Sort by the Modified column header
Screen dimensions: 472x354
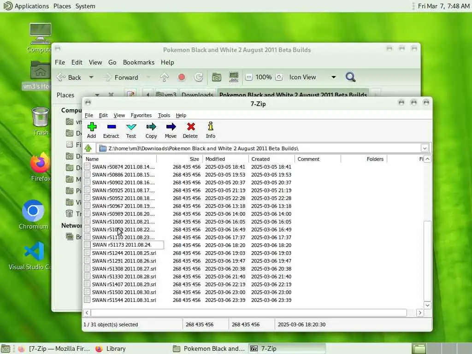[x=225, y=159]
